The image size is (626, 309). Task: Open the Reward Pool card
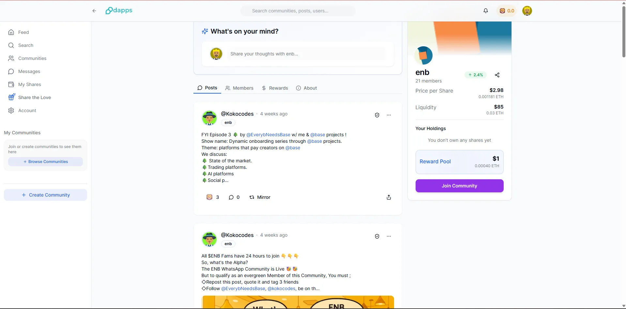(459, 162)
